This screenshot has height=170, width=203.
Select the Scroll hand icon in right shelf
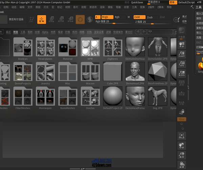182,44
